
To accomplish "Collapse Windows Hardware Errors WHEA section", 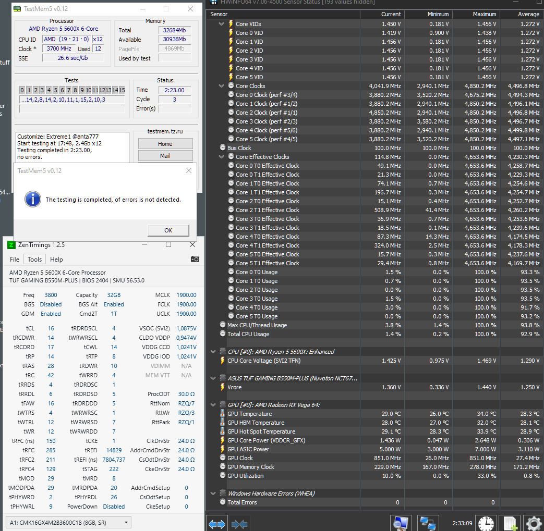I will tap(213, 493).
